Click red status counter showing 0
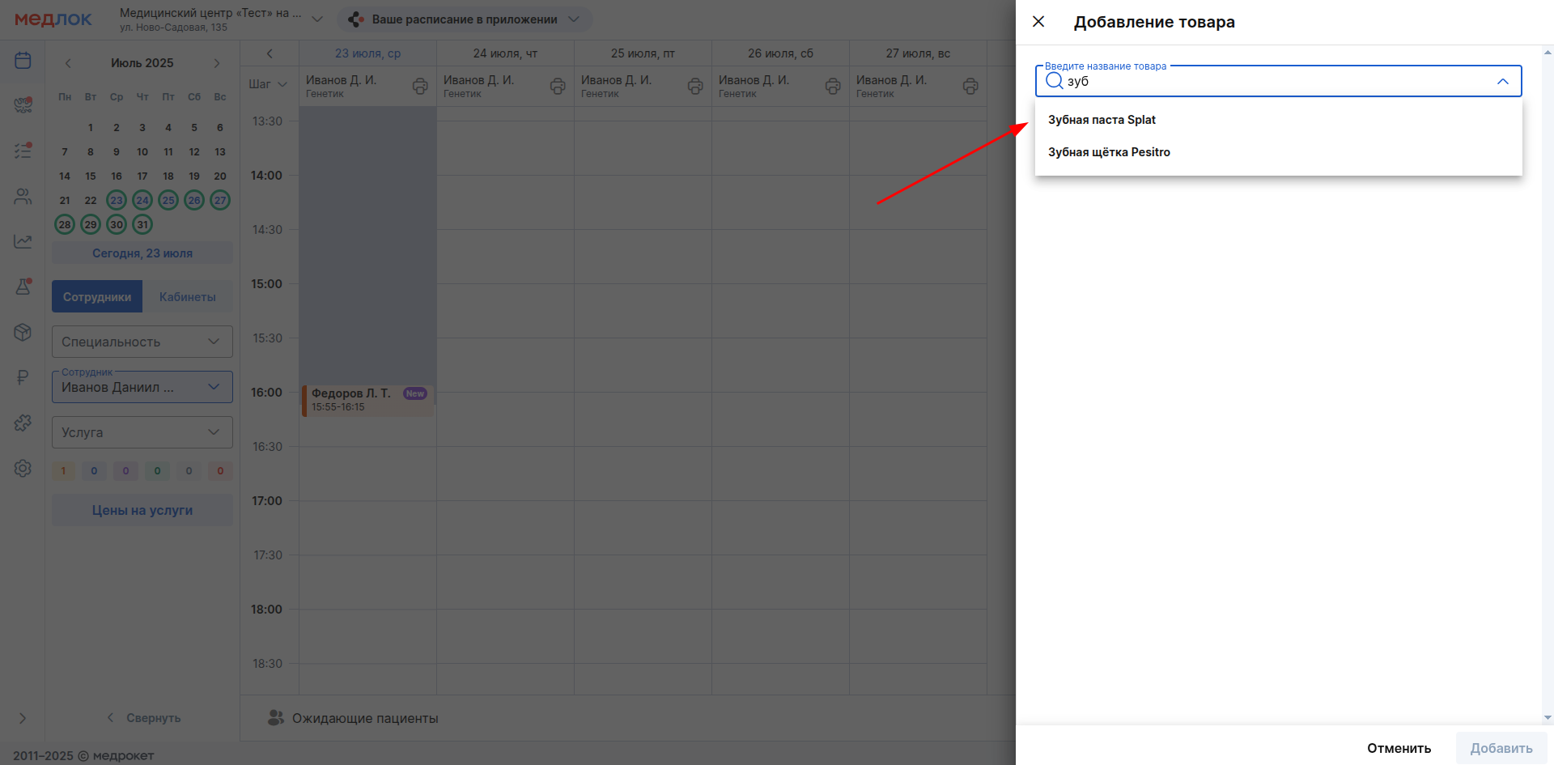The width and height of the screenshot is (1554, 765). point(220,471)
